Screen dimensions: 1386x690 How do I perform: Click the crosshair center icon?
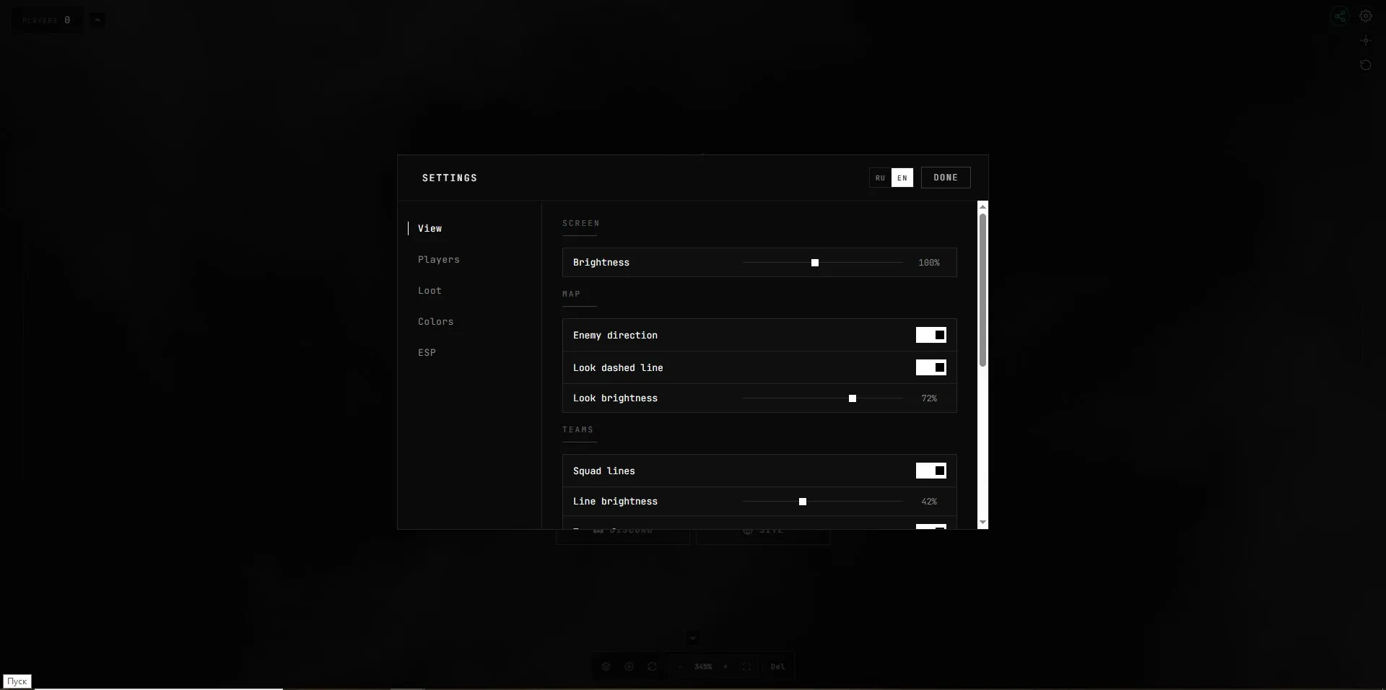click(1366, 40)
